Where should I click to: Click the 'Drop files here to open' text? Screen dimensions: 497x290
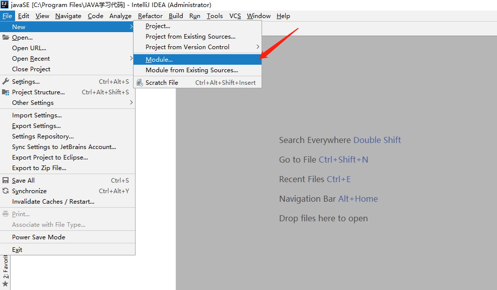coord(323,218)
